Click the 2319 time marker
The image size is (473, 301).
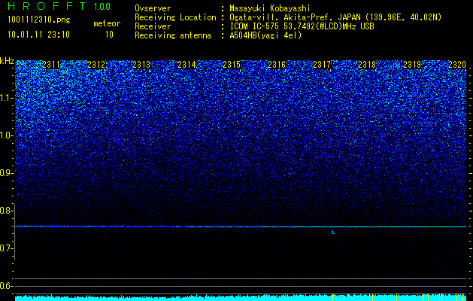coord(412,65)
